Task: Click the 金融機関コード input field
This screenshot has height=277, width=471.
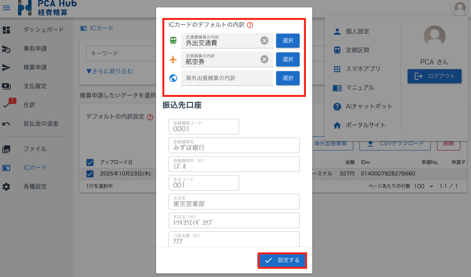Action: click(x=203, y=126)
